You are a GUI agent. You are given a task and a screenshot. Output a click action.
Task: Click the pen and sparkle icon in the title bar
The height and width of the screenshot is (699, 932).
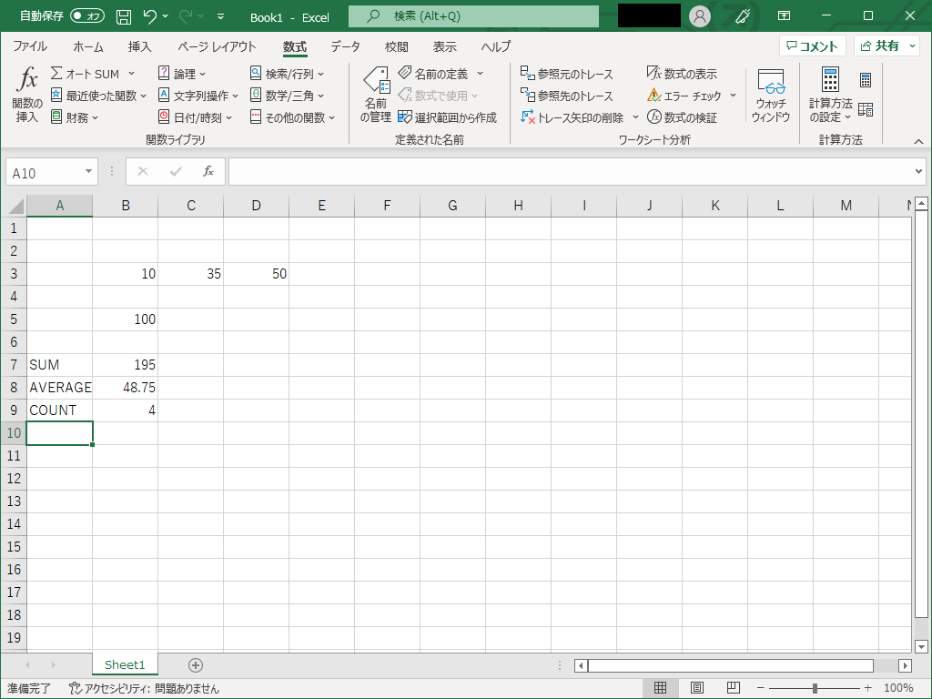pyautogui.click(x=743, y=16)
